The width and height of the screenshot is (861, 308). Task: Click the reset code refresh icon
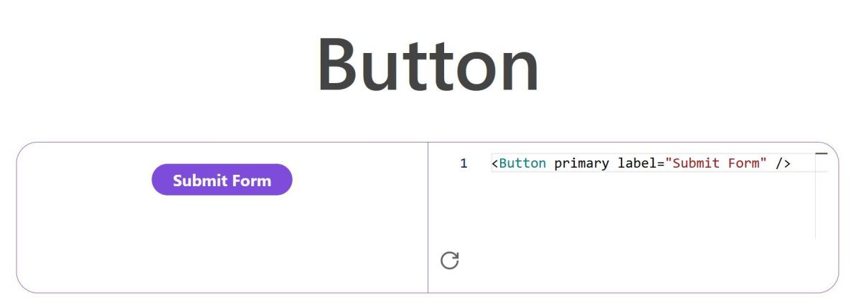(x=450, y=261)
